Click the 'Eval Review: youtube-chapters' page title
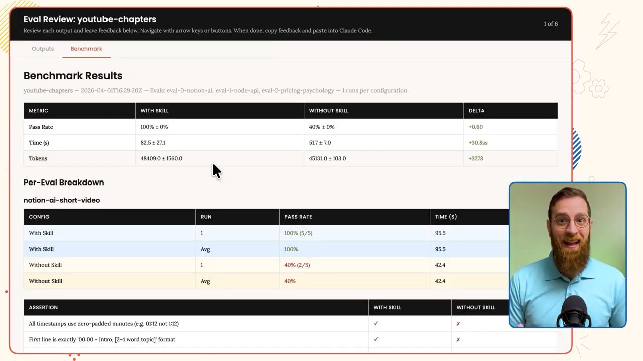643x361 pixels. tap(90, 19)
